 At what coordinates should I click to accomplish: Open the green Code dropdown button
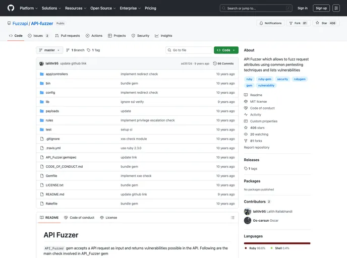coord(226,50)
